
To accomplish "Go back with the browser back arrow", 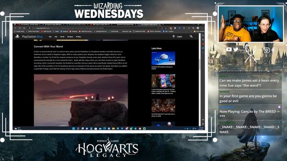I will click(15, 28).
